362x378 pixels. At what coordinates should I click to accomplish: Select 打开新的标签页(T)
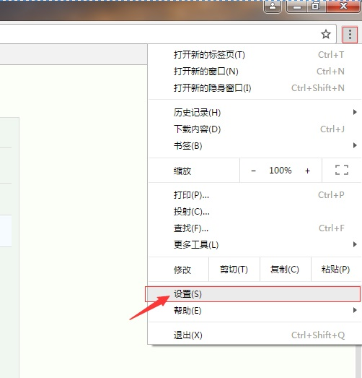[x=255, y=55]
